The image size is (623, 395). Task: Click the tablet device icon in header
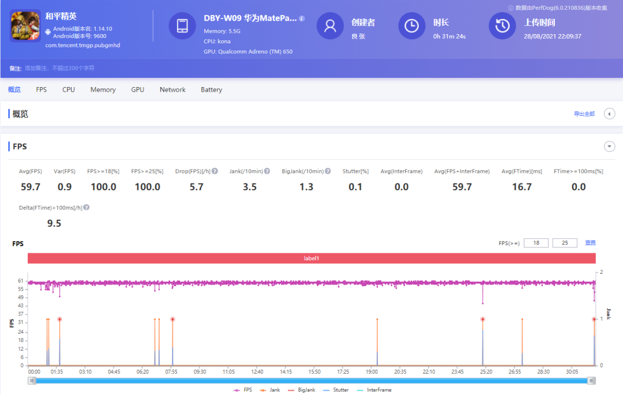pyautogui.click(x=182, y=26)
